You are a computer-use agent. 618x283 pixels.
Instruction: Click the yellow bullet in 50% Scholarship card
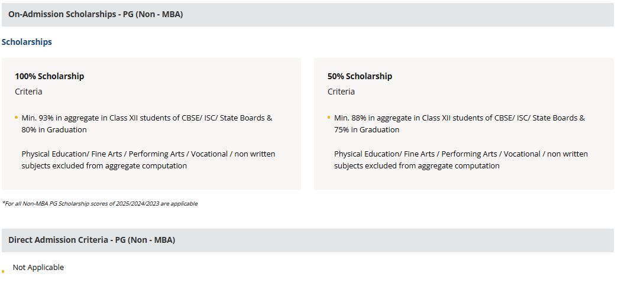coord(329,118)
